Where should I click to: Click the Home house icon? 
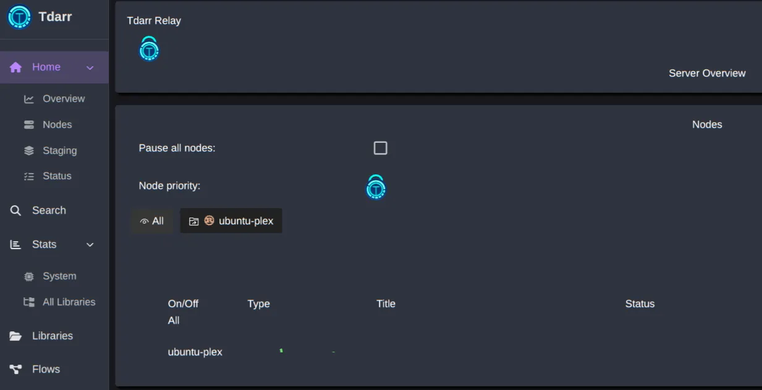15,67
